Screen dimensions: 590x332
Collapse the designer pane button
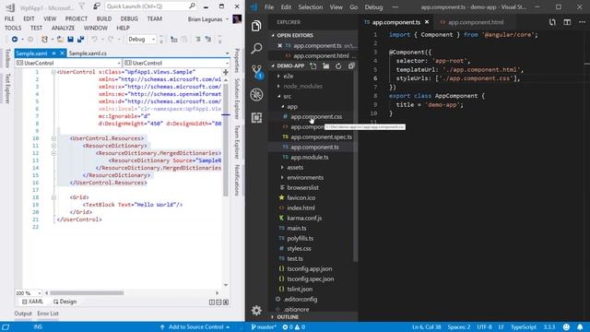tap(226, 302)
